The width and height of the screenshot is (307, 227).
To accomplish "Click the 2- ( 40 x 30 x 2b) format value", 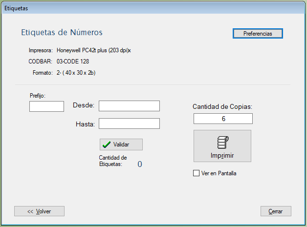I will (x=75, y=73).
